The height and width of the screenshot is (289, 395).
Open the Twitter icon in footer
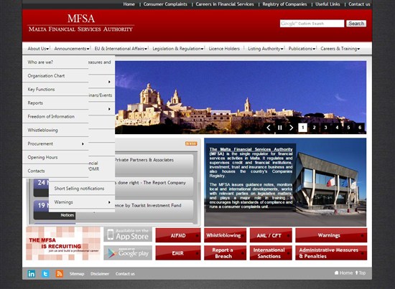45,274
